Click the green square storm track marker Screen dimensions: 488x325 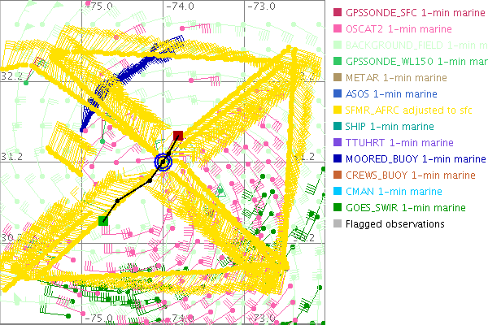click(x=103, y=220)
